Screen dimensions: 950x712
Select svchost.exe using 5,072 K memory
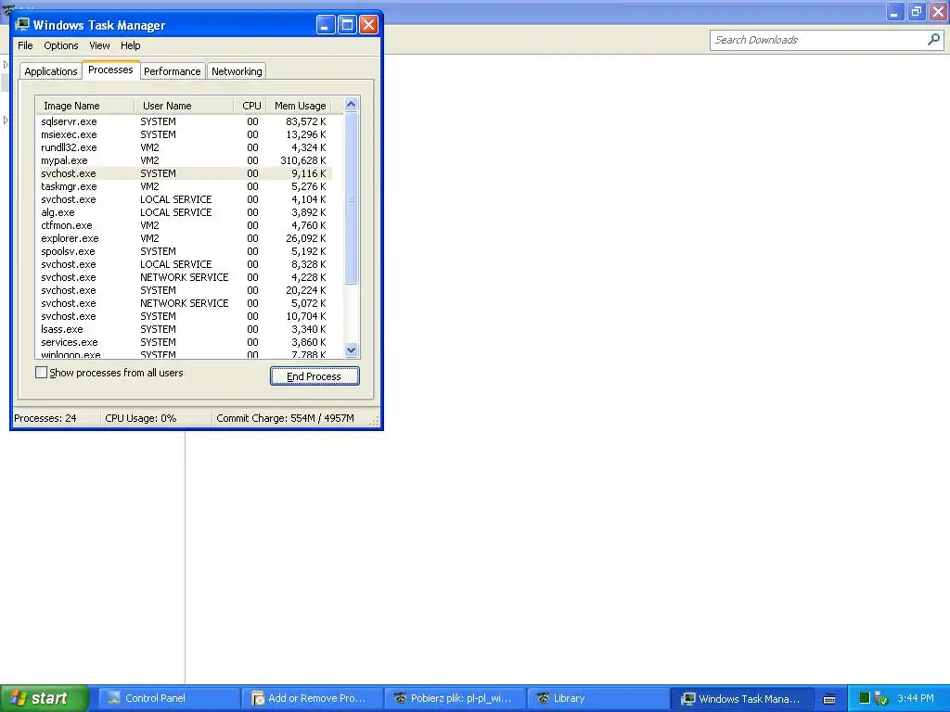coord(185,303)
